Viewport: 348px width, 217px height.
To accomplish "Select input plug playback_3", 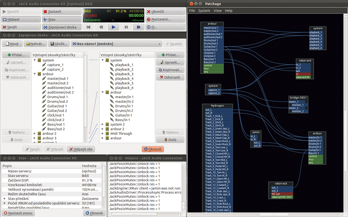I will click(124, 74).
